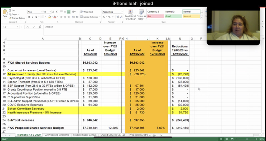
Task: Expand the cell Styles gallery
Action: tap(201, 17)
